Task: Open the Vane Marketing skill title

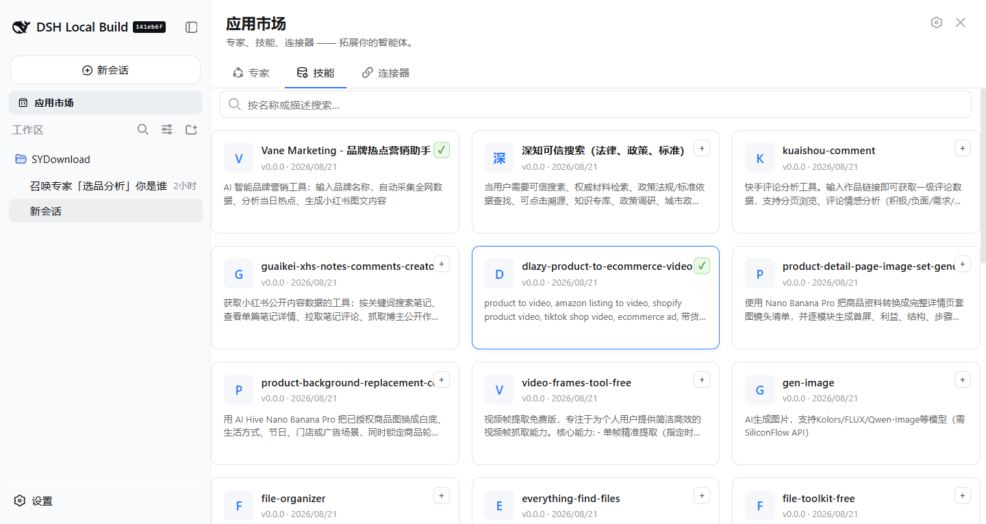Action: pos(346,151)
